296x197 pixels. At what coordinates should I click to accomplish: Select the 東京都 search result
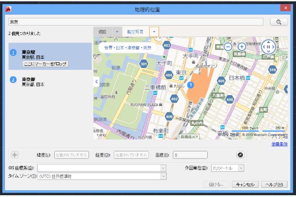pyautogui.click(x=50, y=81)
